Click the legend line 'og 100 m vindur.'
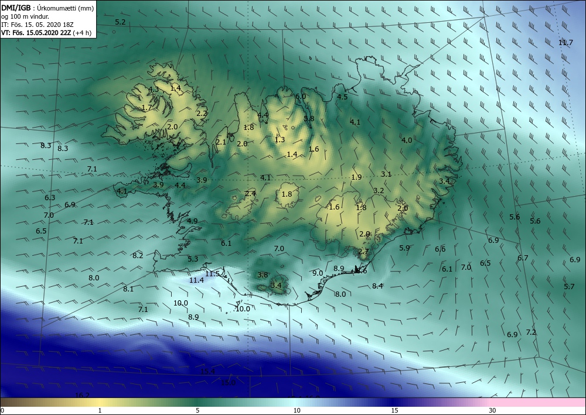This screenshot has height=415, width=586. click(25, 16)
